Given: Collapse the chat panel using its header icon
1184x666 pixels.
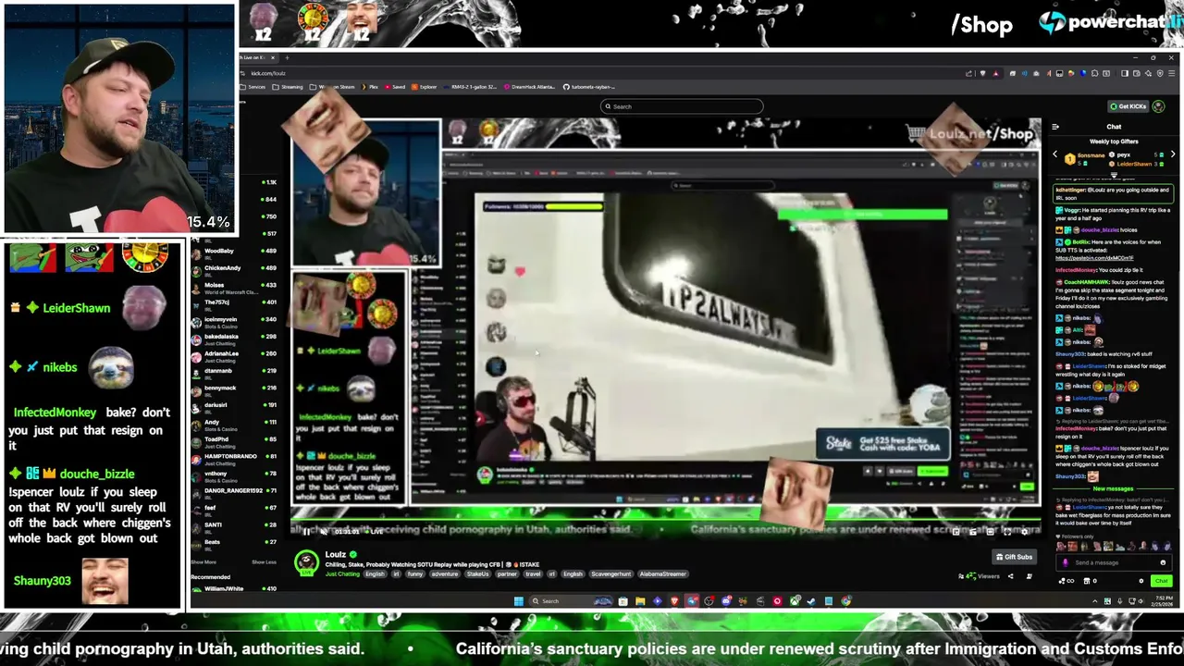Looking at the screenshot, I should (x=1055, y=127).
